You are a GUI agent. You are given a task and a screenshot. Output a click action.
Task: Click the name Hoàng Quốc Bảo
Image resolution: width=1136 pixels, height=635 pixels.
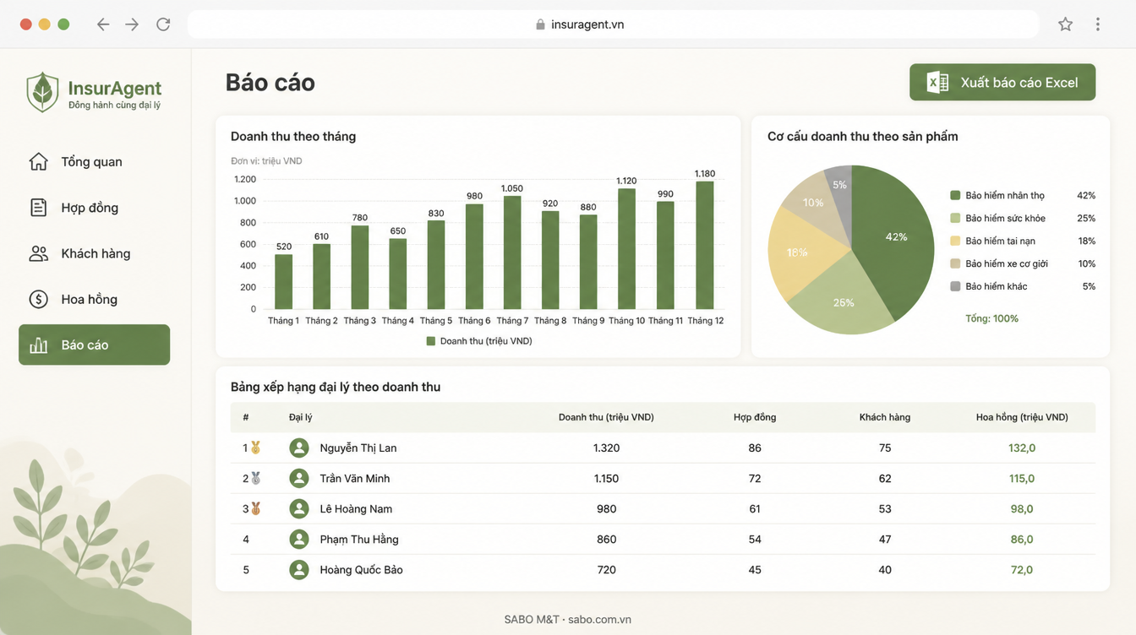coord(361,569)
